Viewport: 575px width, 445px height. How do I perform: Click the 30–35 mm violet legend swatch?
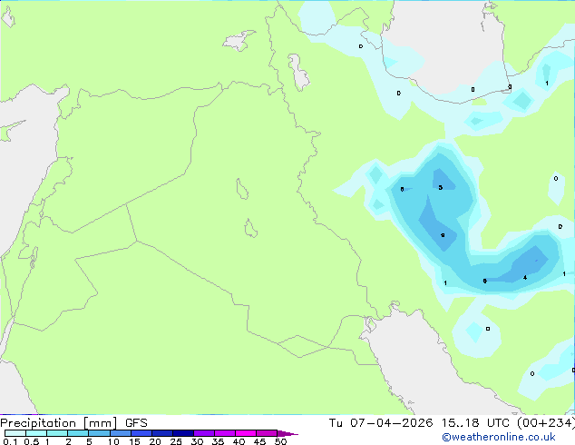coord(204,433)
